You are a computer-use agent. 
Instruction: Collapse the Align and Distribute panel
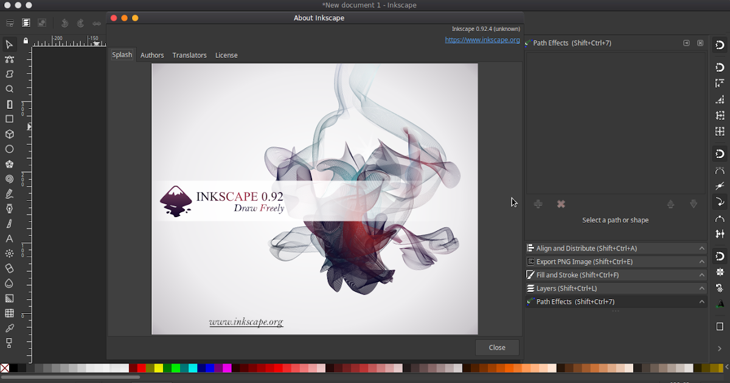(x=701, y=248)
